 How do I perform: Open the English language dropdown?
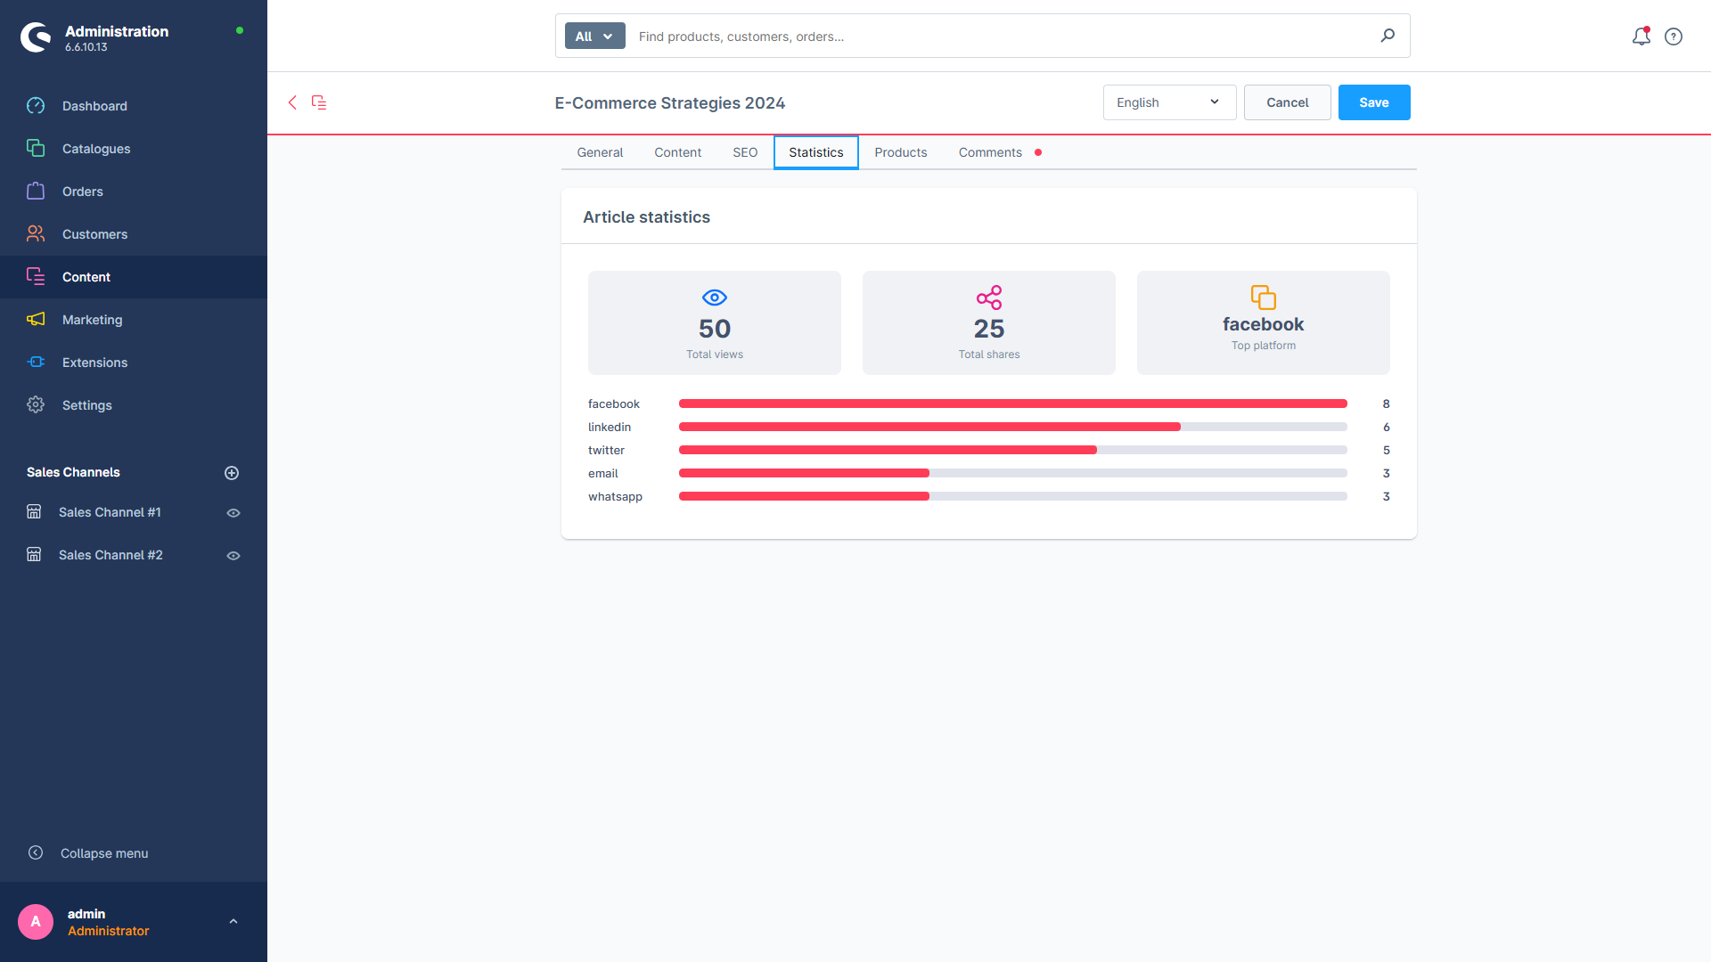(x=1169, y=102)
